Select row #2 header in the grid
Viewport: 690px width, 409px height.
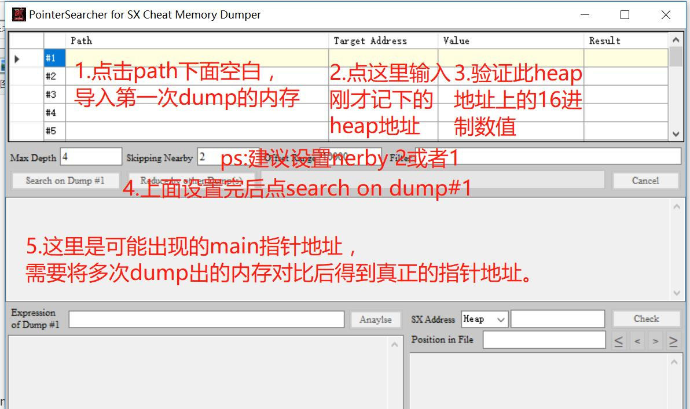[54, 76]
